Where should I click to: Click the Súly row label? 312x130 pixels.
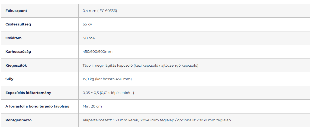click(x=9, y=79)
